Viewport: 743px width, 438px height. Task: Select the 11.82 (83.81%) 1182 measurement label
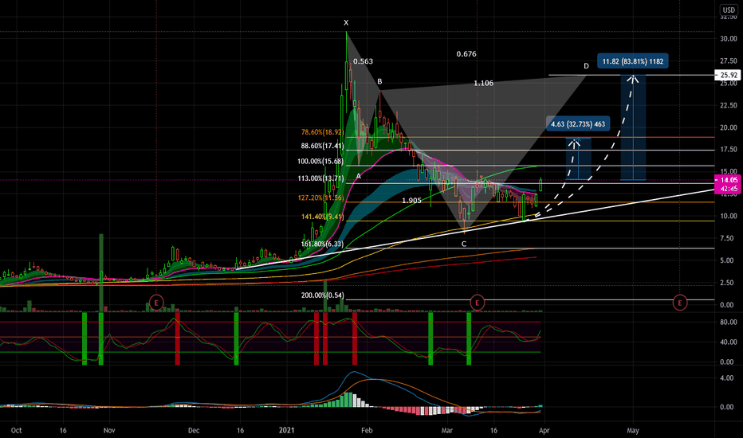[x=633, y=61]
